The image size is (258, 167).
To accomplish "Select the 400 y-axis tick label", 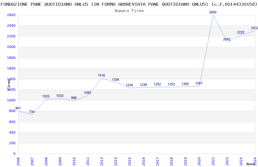I will (x=12, y=132).
